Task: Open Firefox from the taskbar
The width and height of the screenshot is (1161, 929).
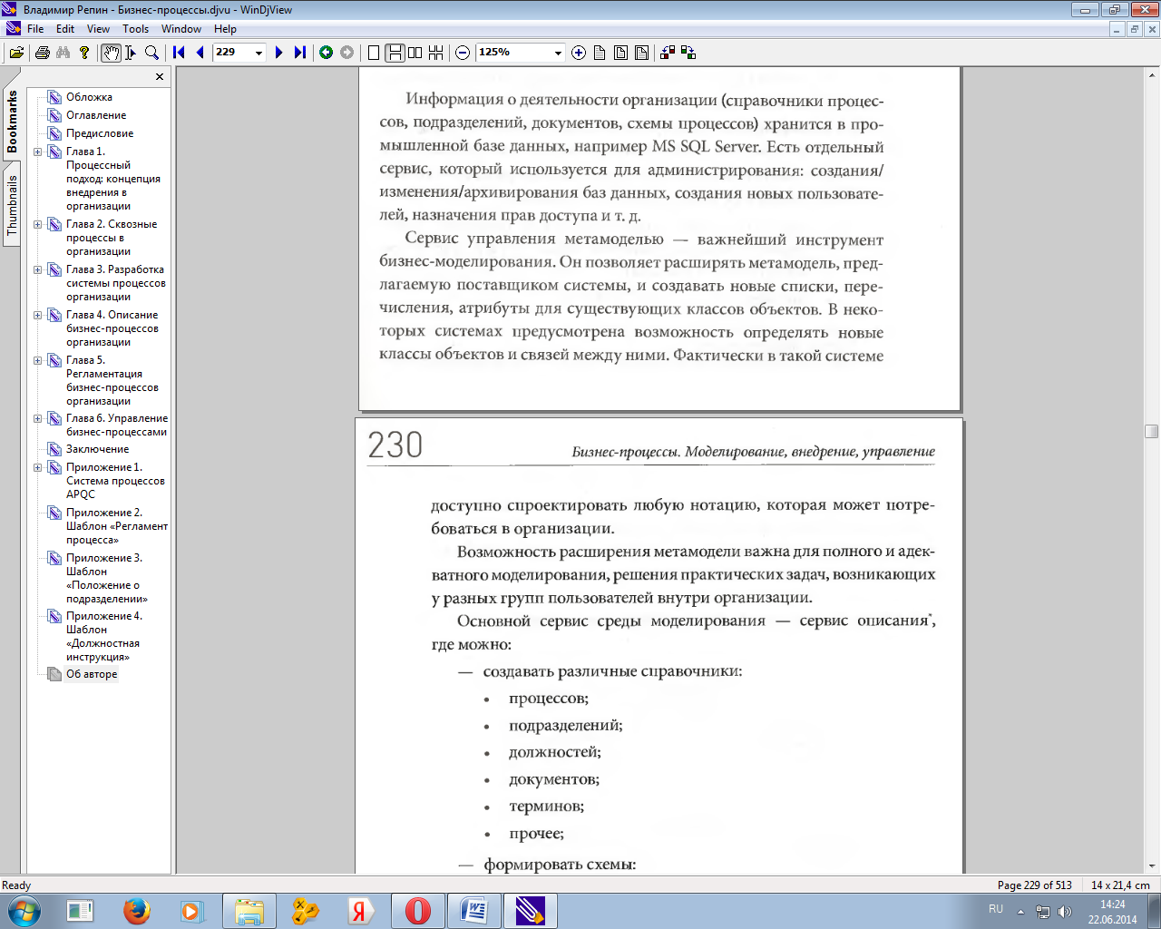Action: coord(137,911)
